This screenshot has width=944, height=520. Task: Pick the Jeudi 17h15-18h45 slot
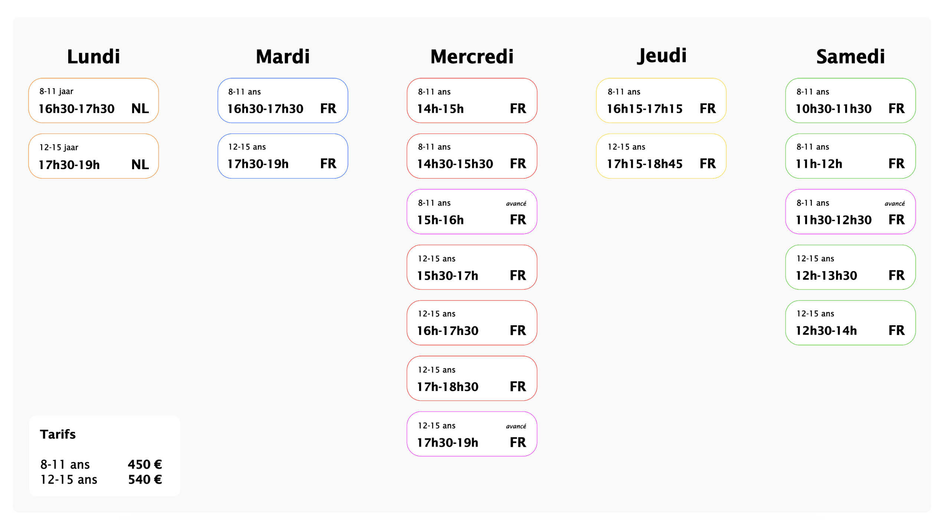tap(661, 156)
